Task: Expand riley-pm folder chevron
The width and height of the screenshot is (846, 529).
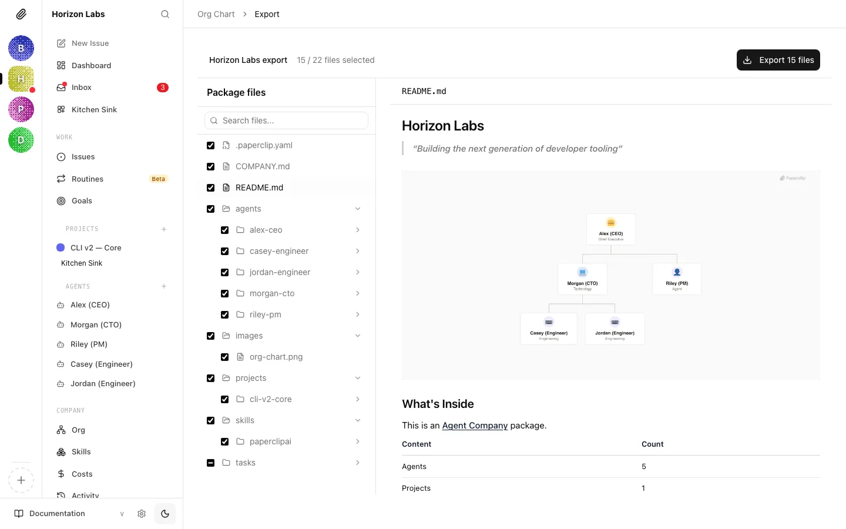Action: coord(358,314)
